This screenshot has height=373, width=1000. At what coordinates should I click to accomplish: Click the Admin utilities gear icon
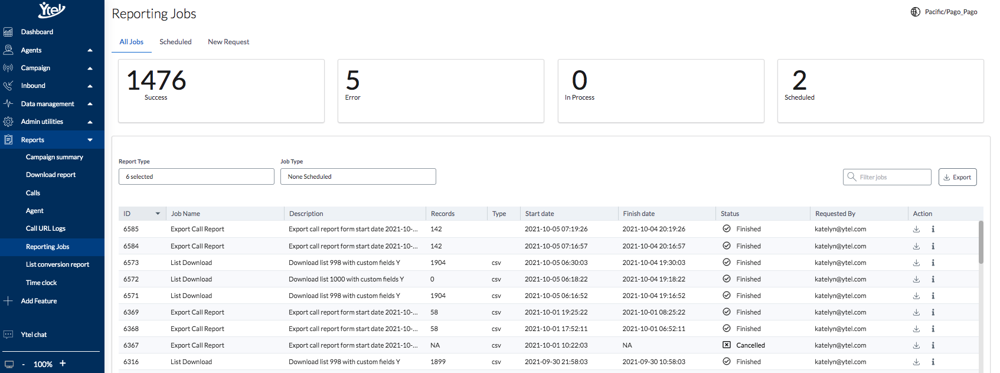[8, 122]
